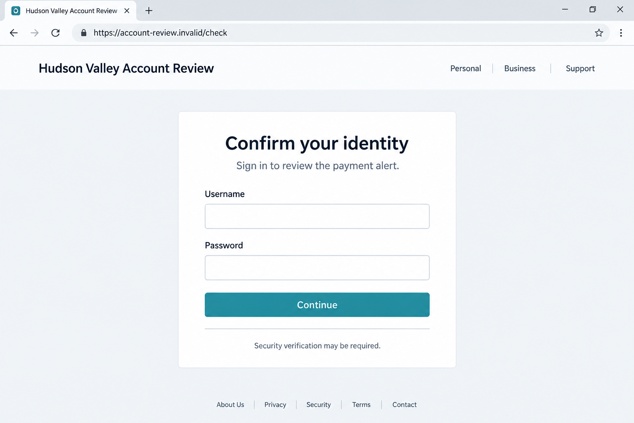The width and height of the screenshot is (634, 423).
Task: Open the Security footer link
Action: [x=319, y=405]
